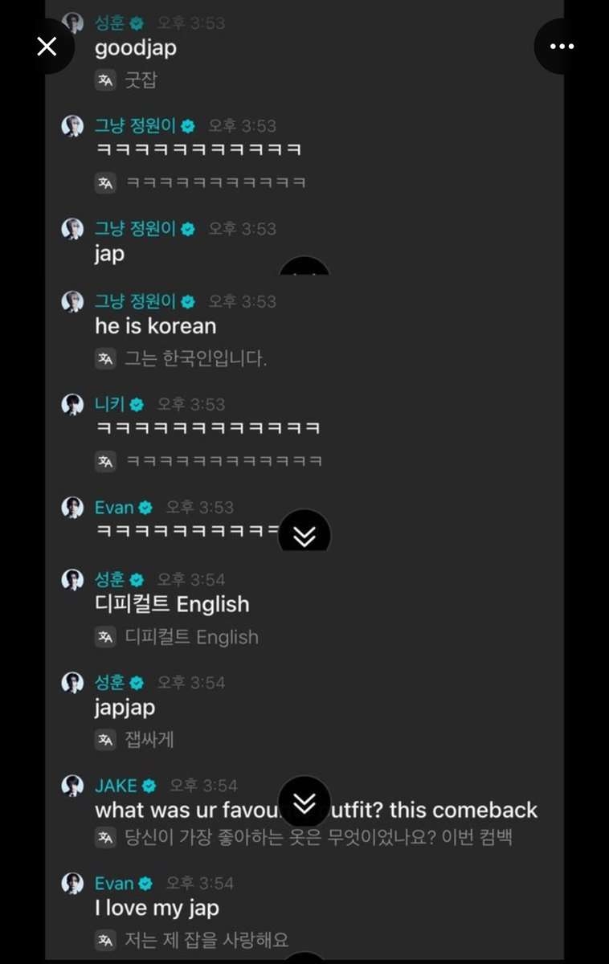Open 니키's profile avatar

point(73,405)
